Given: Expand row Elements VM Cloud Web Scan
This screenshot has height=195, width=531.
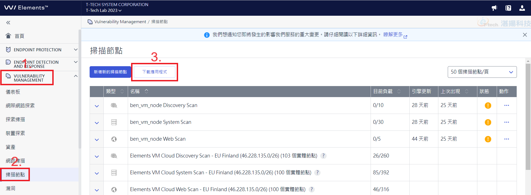Looking at the screenshot, I should [x=97, y=190].
